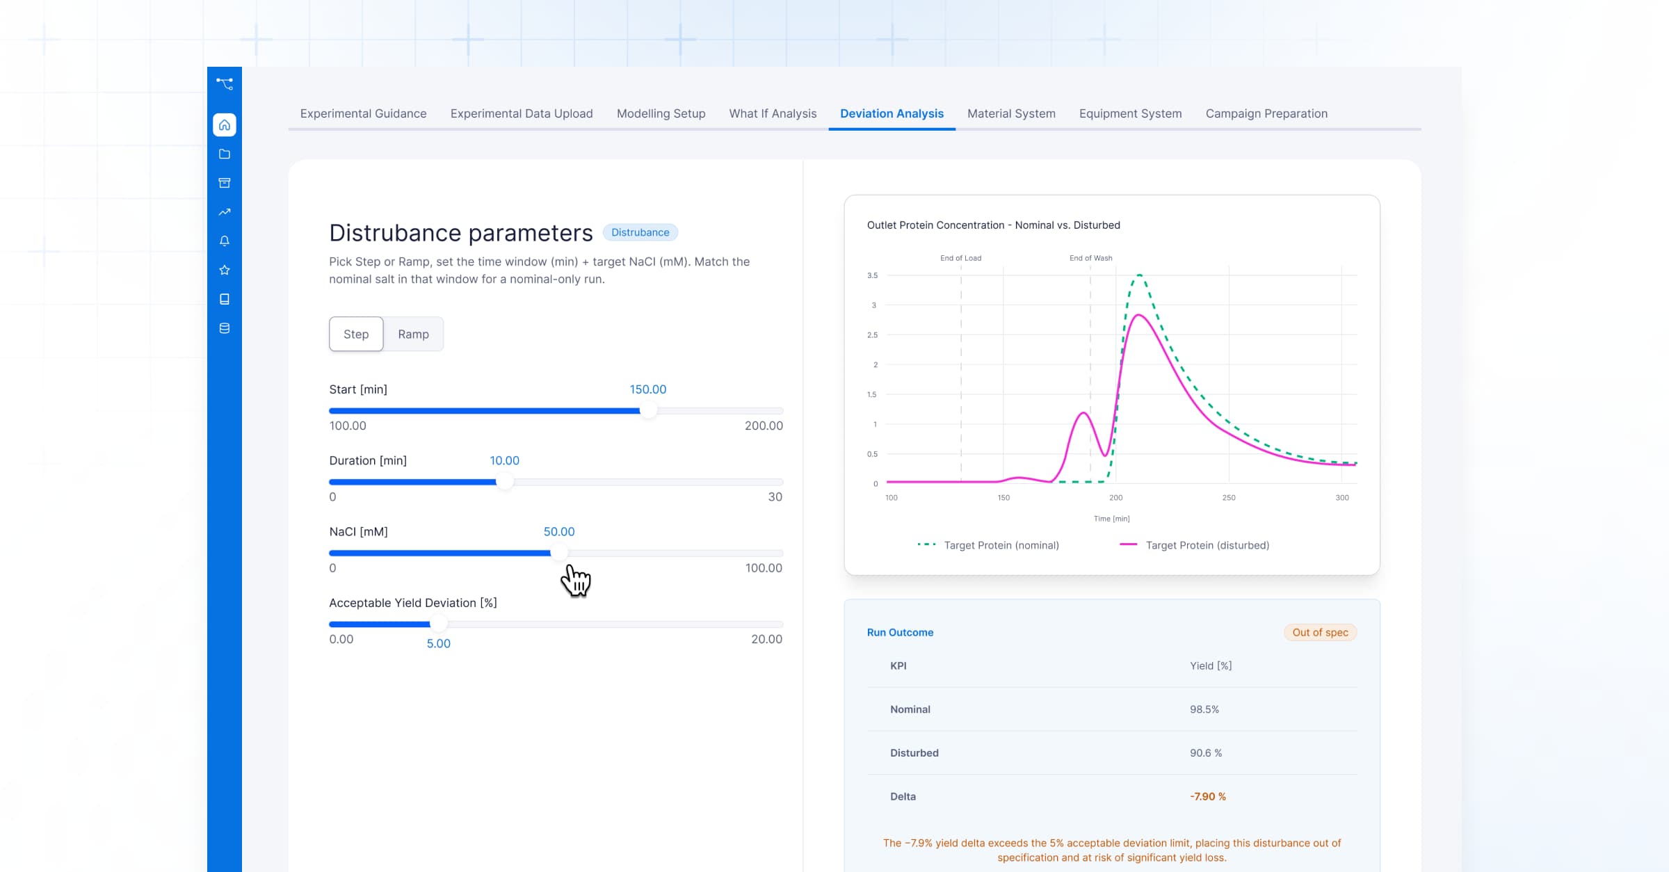Switch to the What If Analysis tab
The width and height of the screenshot is (1669, 872).
[773, 113]
